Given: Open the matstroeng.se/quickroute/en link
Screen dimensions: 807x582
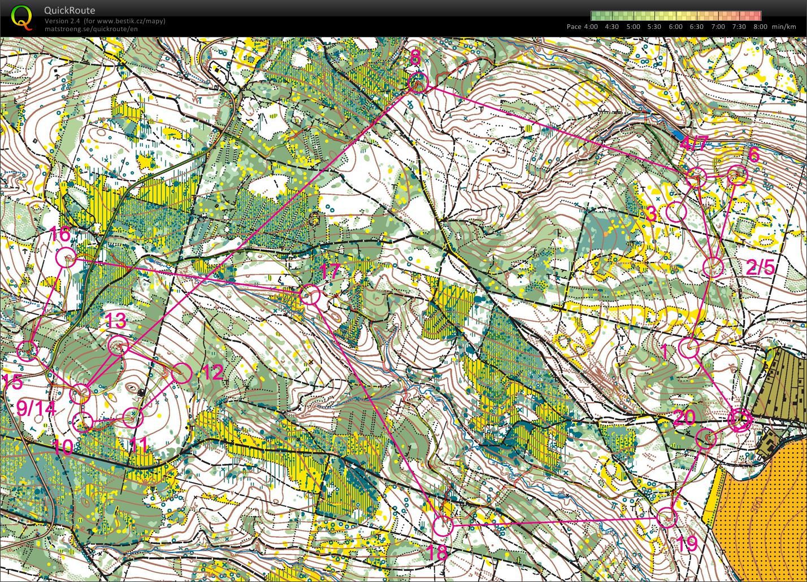Looking at the screenshot, I should [x=91, y=29].
